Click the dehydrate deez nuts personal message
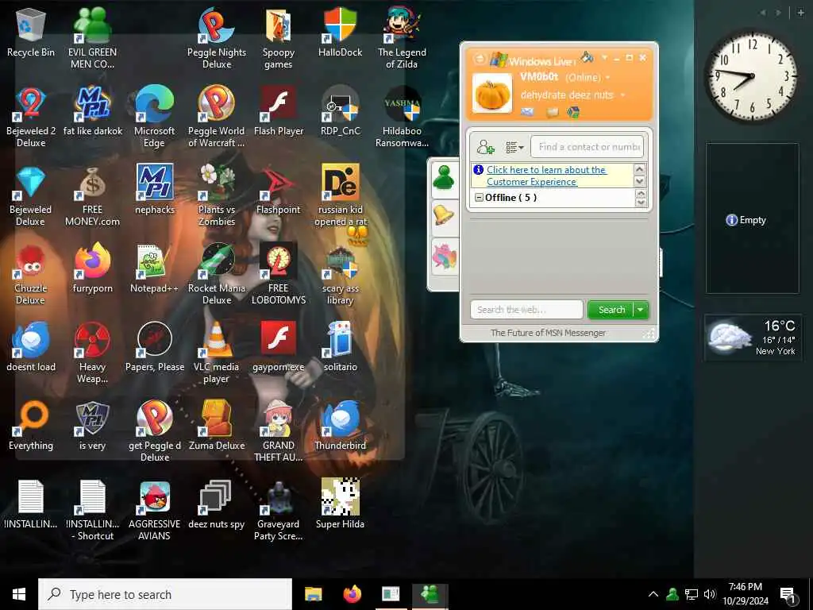813x610 pixels. coord(567,95)
